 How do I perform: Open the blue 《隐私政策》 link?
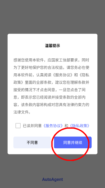(80, 126)
